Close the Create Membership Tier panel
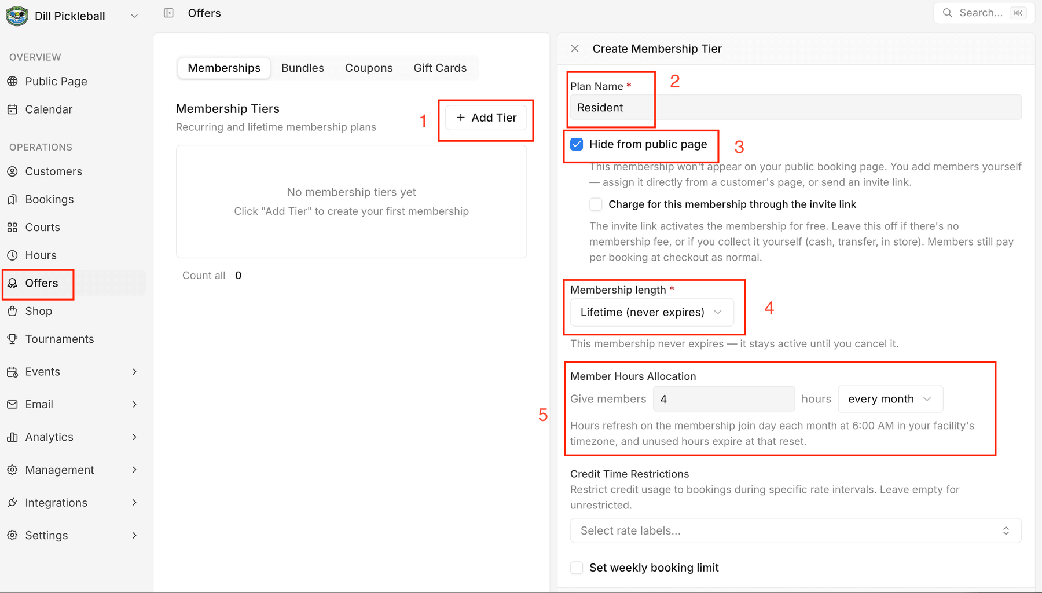 click(x=575, y=49)
